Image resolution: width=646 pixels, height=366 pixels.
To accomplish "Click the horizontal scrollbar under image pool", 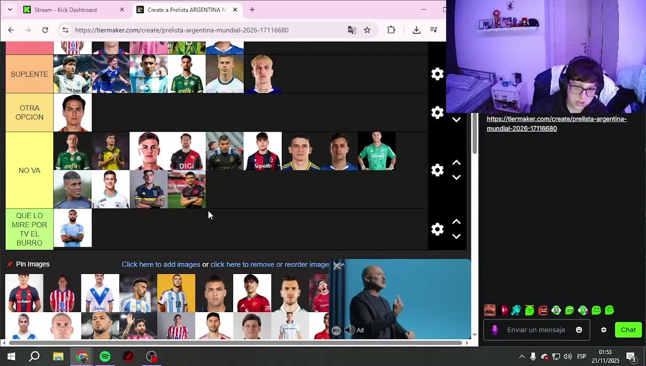I will point(235,342).
